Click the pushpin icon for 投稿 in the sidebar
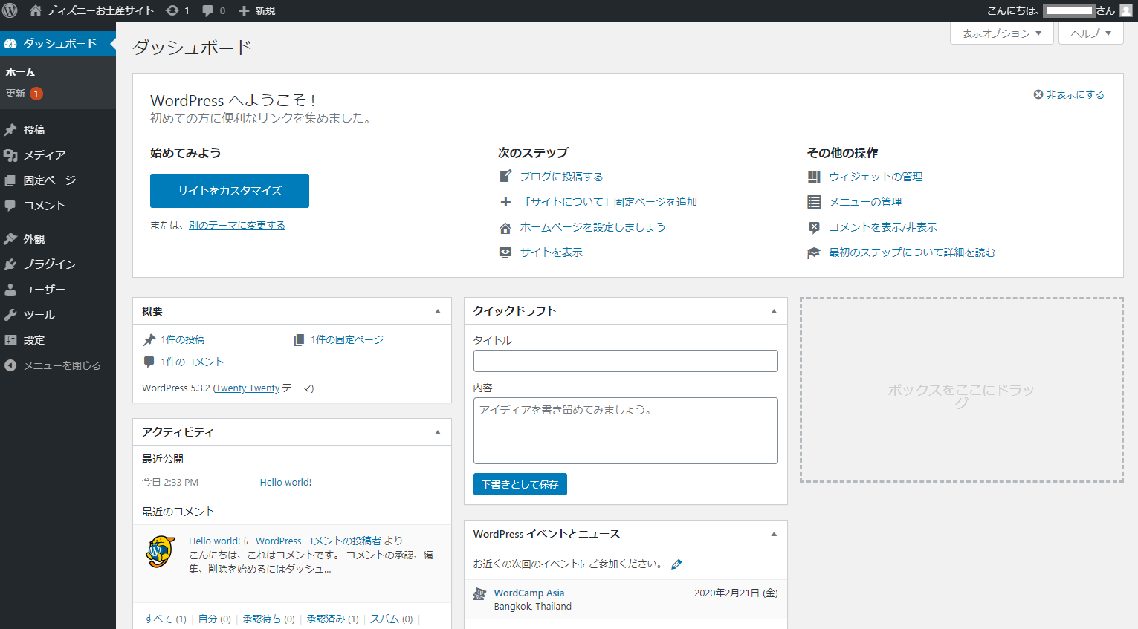The image size is (1138, 629). pyautogui.click(x=10, y=130)
